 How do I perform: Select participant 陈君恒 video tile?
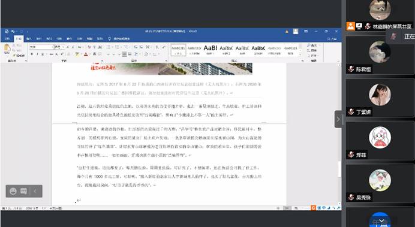380,55
